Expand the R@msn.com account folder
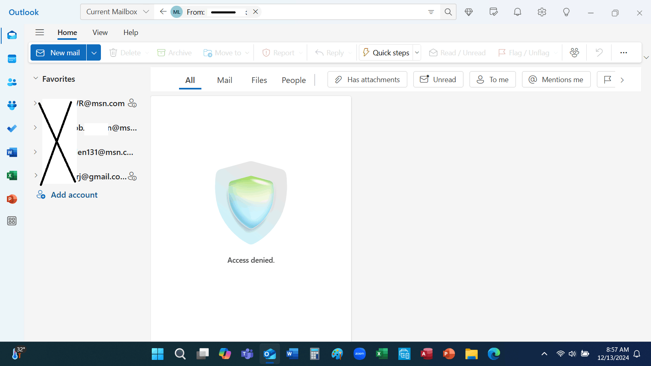Screen dimensions: 651x366 tap(35, 103)
